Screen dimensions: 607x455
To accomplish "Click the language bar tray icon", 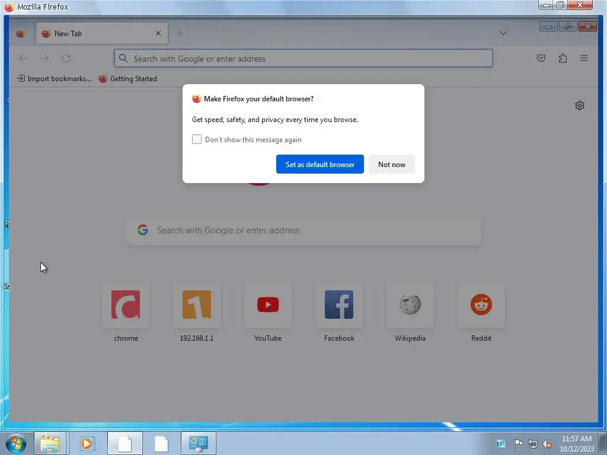I will point(500,443).
